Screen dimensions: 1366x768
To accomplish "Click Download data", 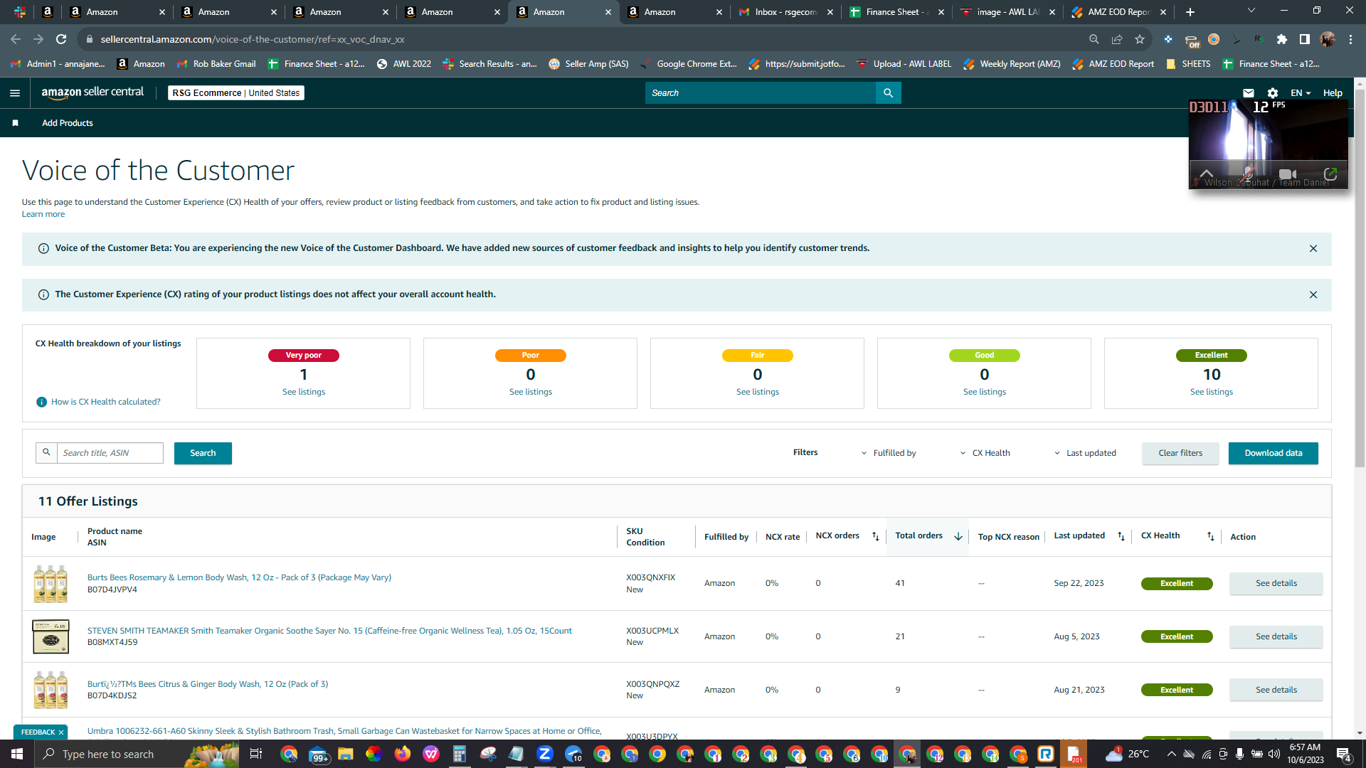I will 1273,453.
